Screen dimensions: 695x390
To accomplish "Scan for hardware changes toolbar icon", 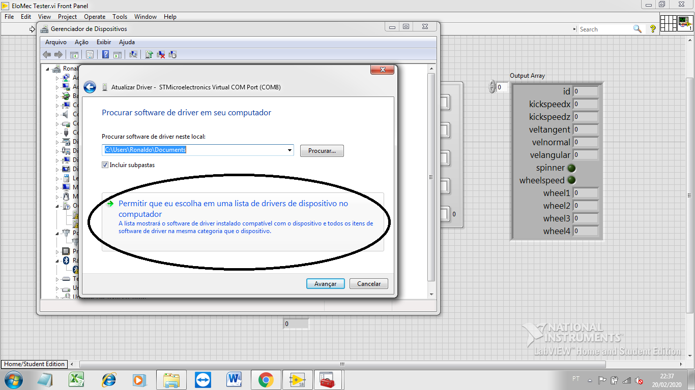I will click(133, 54).
